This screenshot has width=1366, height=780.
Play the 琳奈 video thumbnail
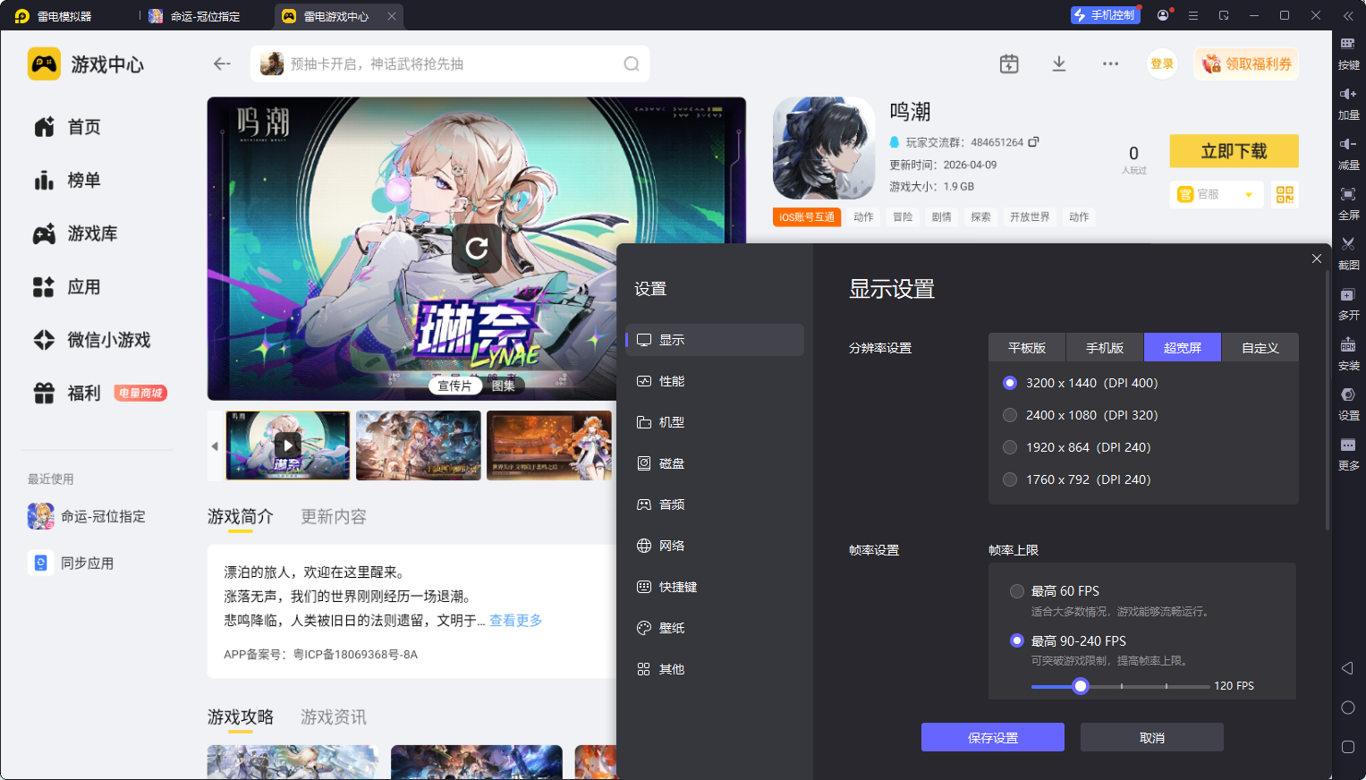coord(288,445)
